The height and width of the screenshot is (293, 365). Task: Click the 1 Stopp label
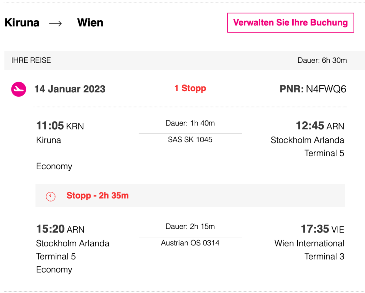pos(190,88)
